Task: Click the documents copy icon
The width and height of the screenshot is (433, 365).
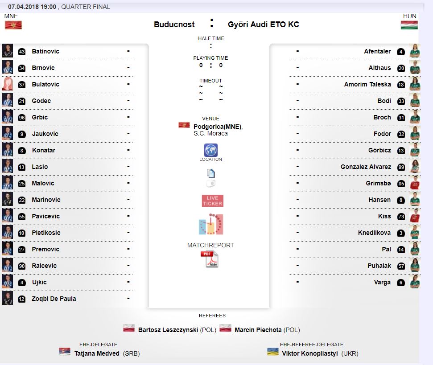Action: tap(211, 173)
